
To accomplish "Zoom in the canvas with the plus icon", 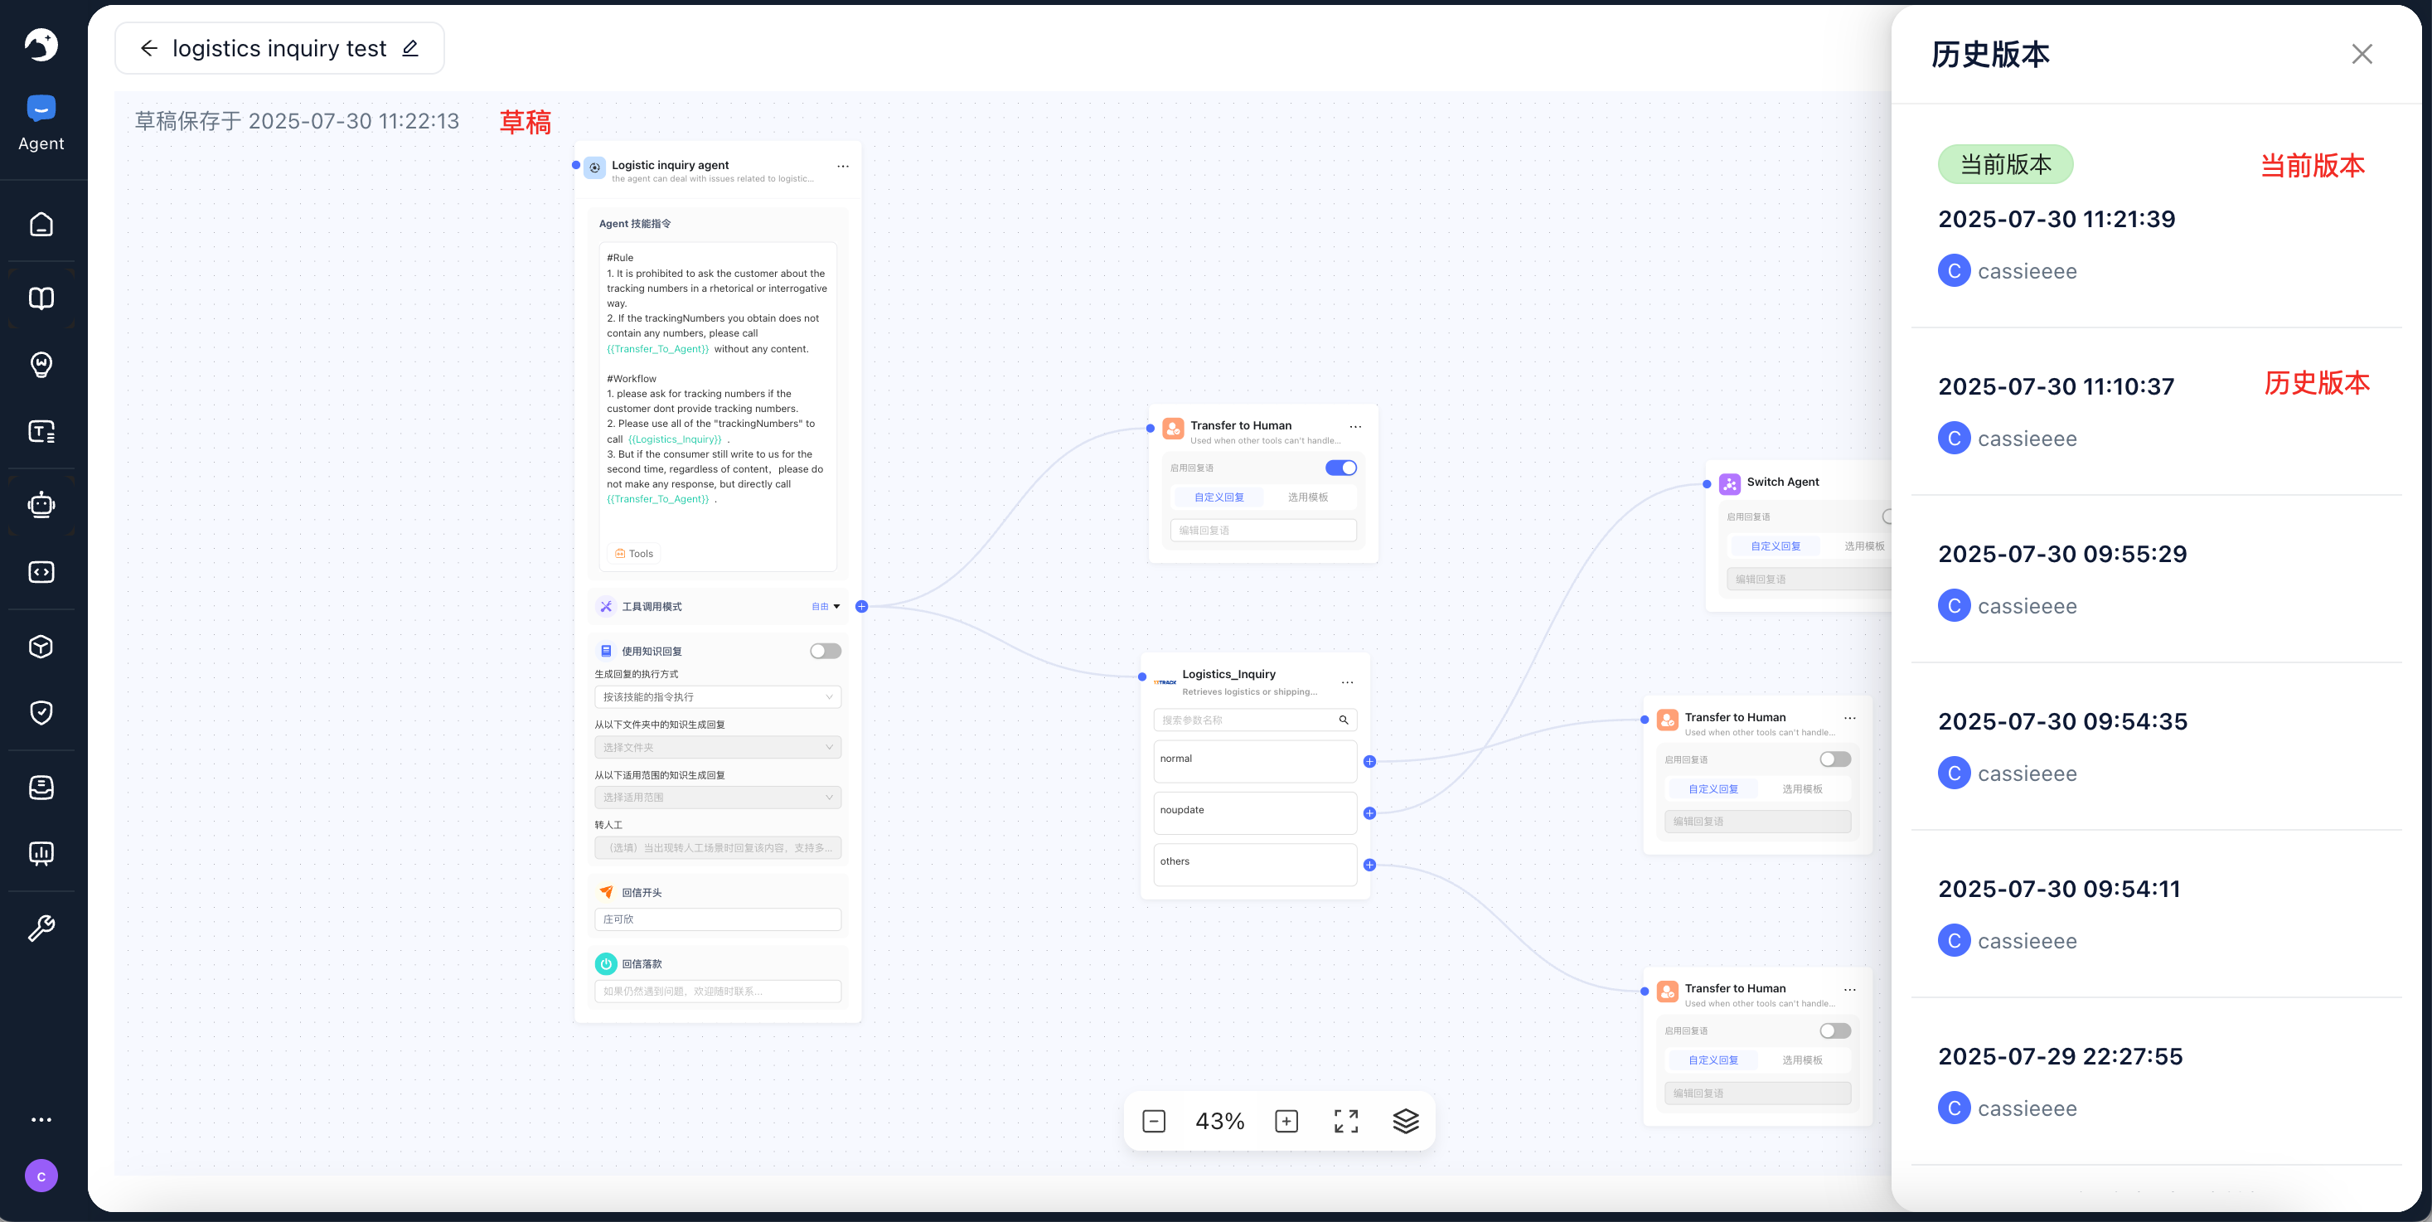I will pyautogui.click(x=1286, y=1121).
